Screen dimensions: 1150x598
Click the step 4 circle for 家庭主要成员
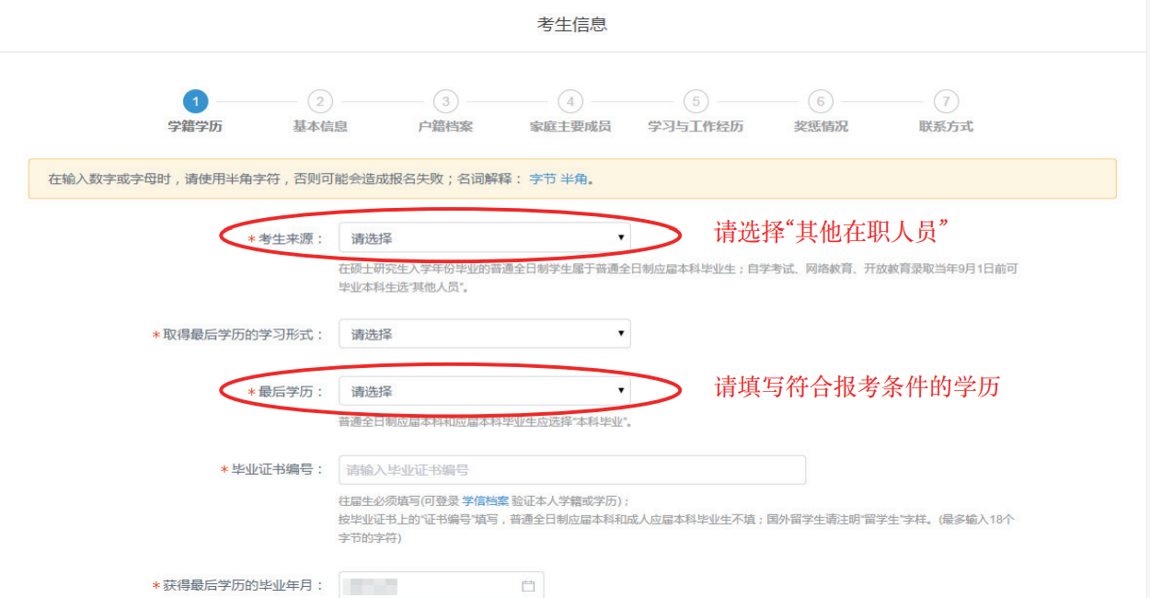click(569, 102)
